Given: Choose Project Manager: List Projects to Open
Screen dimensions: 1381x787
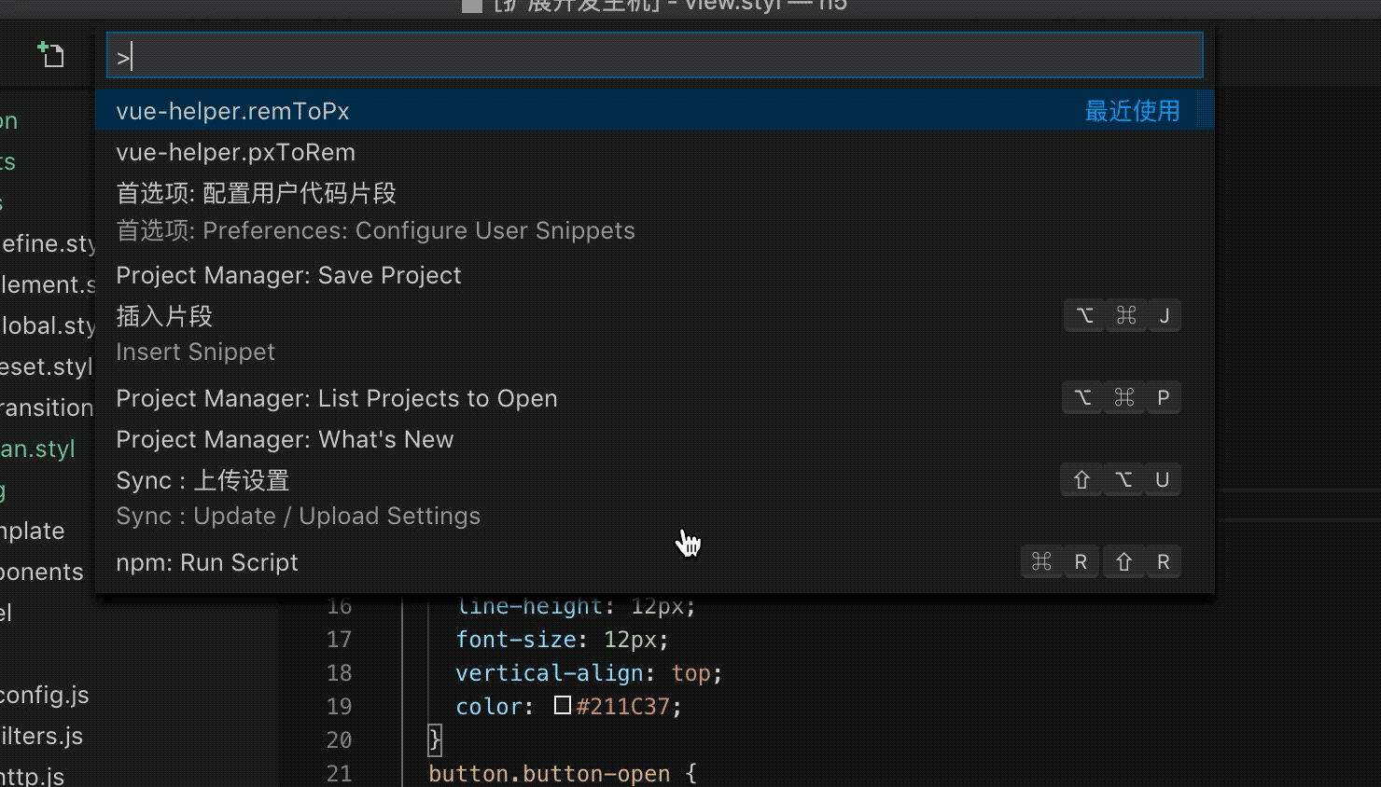Looking at the screenshot, I should 654,398.
